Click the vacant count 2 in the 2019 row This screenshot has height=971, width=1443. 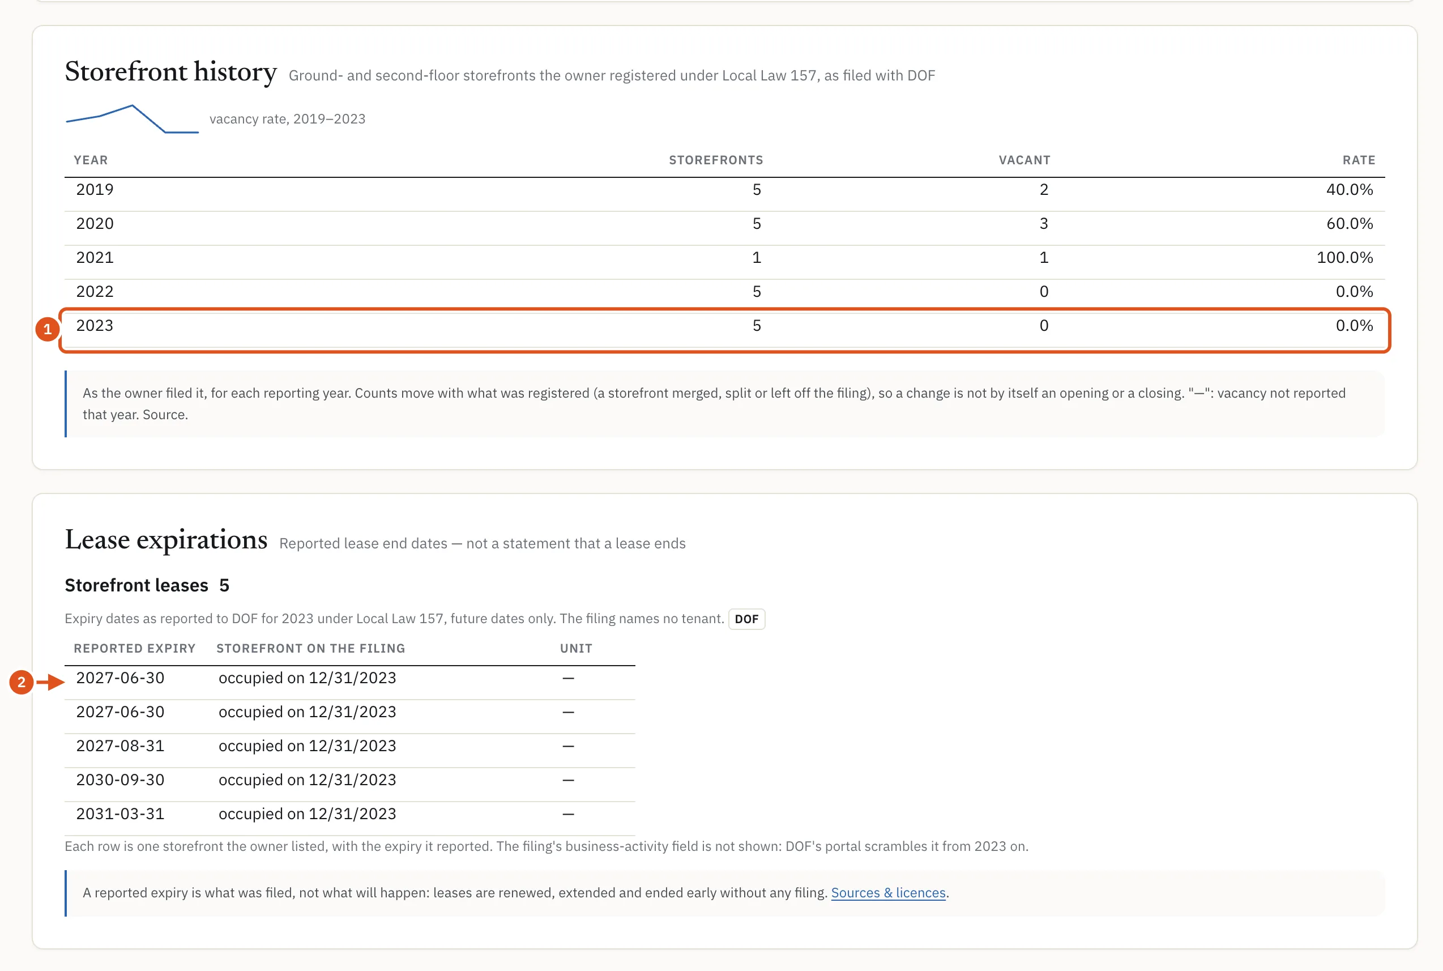pyautogui.click(x=1044, y=189)
